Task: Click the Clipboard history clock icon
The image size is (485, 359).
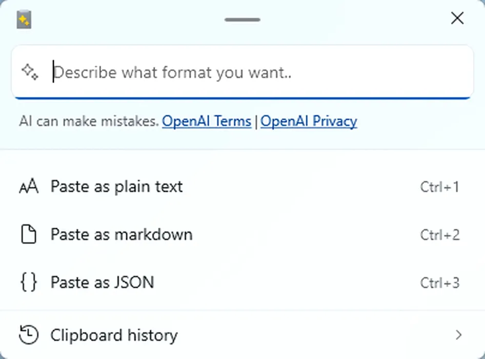Action: click(29, 334)
